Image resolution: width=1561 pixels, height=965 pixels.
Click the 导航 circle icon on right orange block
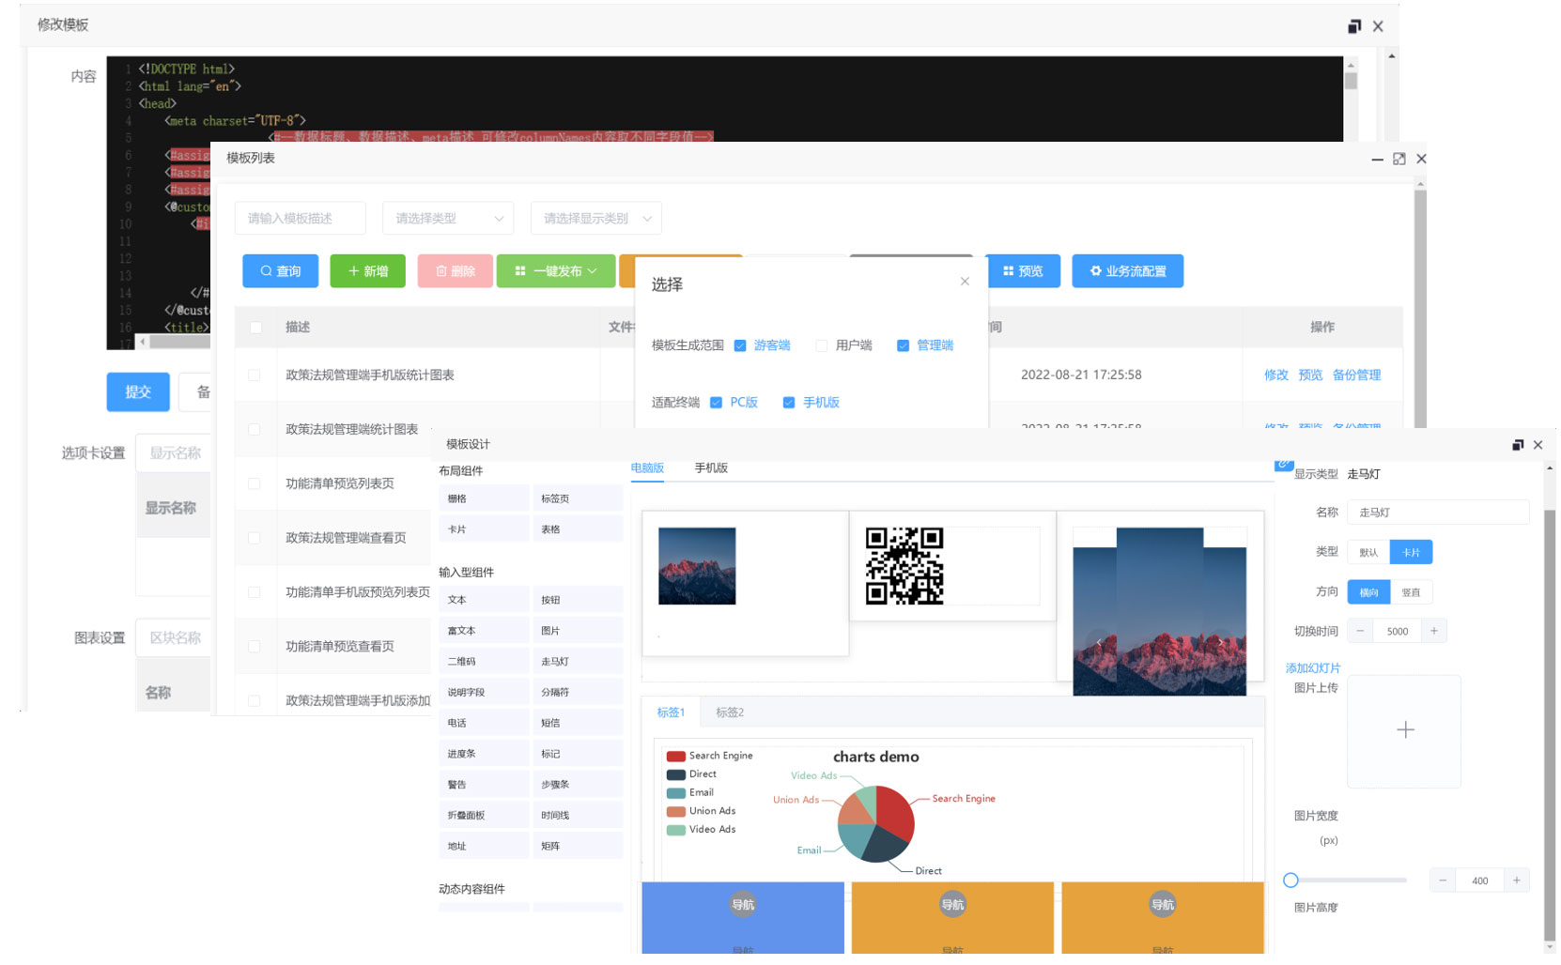click(1163, 904)
